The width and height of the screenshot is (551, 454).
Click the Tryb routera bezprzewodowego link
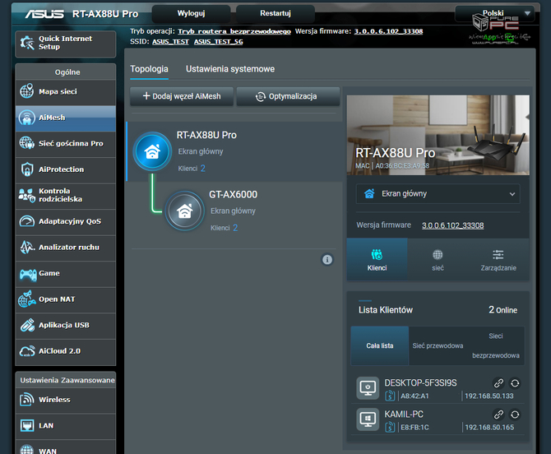tap(234, 31)
